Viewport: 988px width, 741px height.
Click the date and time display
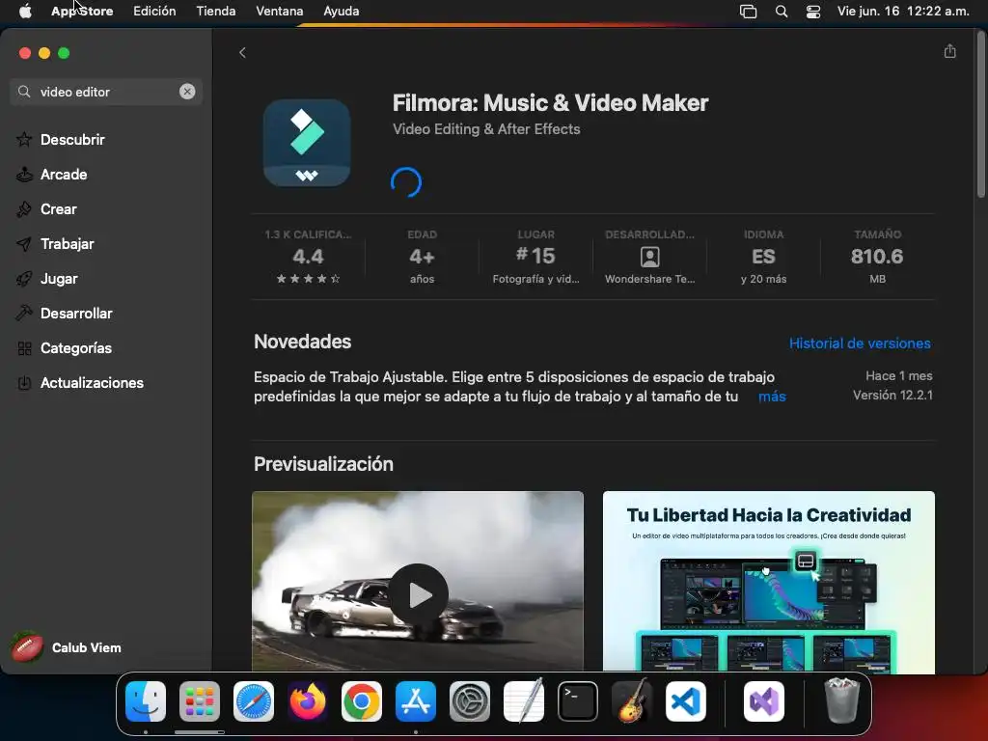(x=903, y=11)
